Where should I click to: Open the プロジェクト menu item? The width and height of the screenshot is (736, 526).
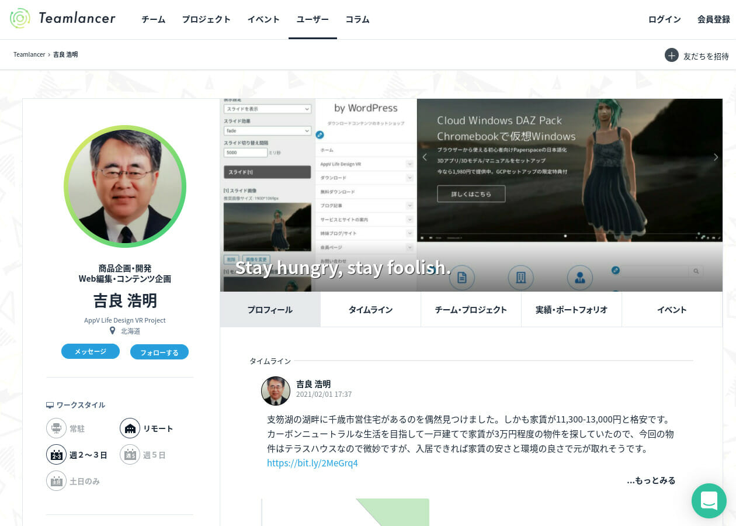[206, 19]
